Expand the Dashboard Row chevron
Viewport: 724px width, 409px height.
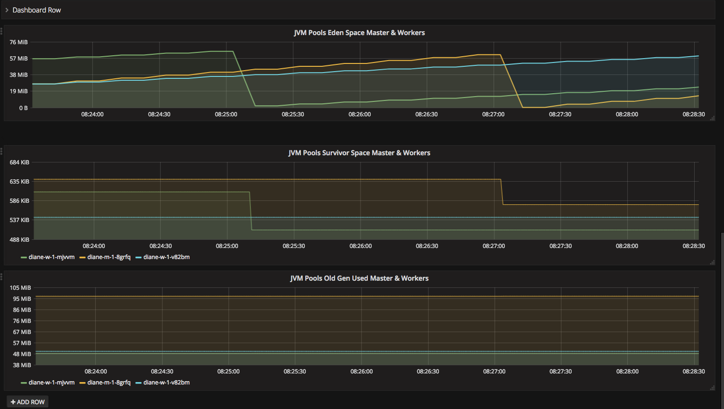(7, 10)
